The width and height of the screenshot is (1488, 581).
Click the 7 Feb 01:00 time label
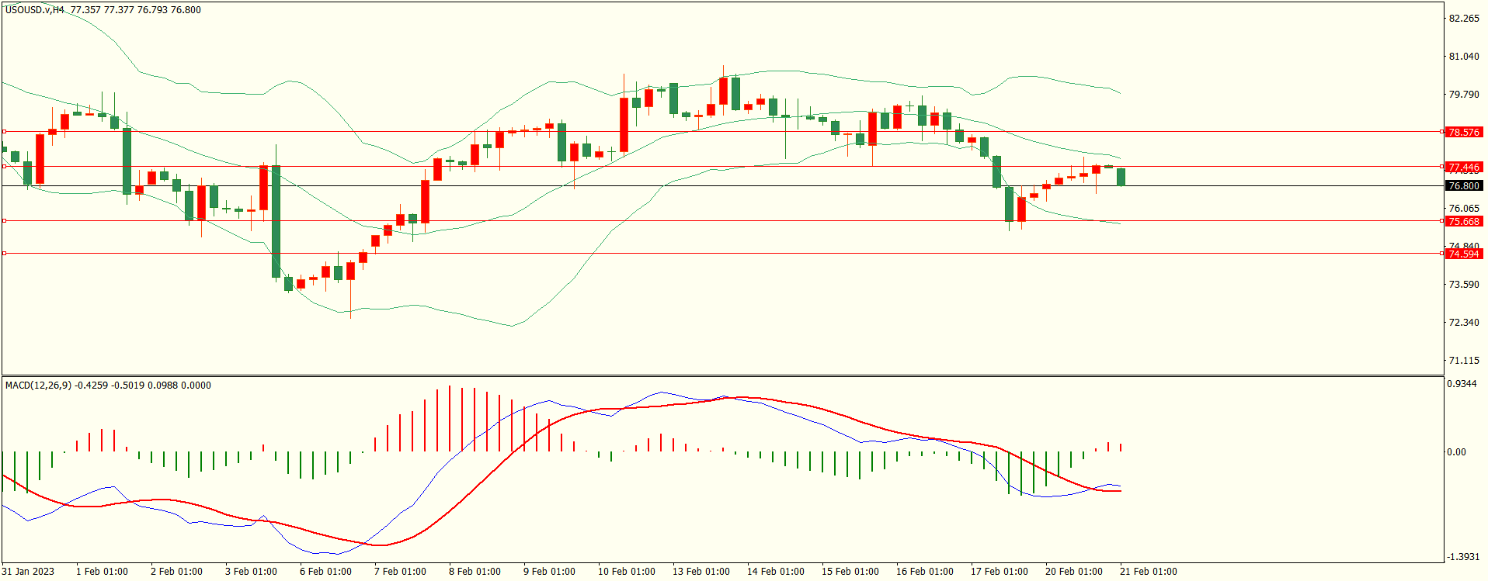click(x=400, y=572)
